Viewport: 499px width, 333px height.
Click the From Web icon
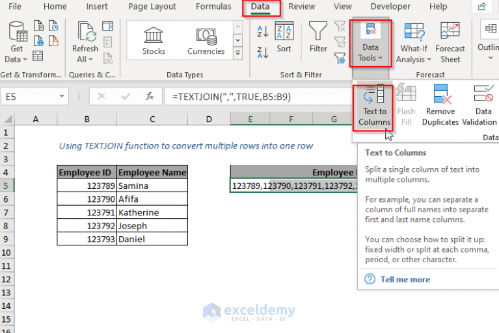click(x=38, y=41)
